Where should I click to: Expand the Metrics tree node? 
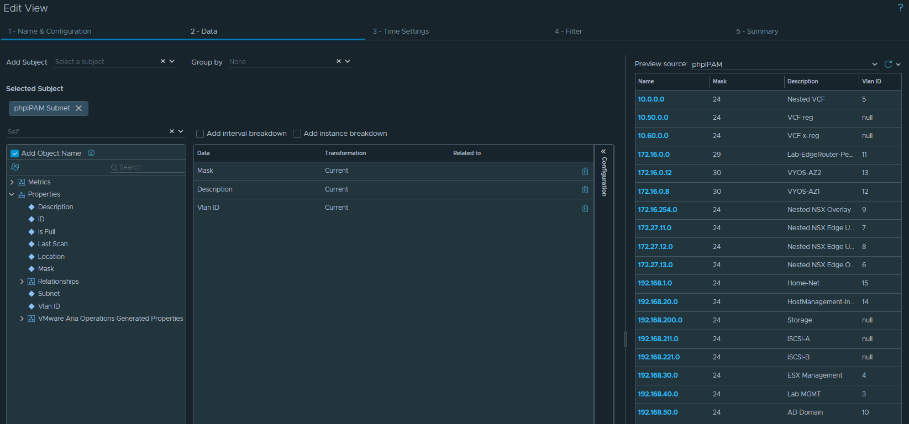click(12, 182)
